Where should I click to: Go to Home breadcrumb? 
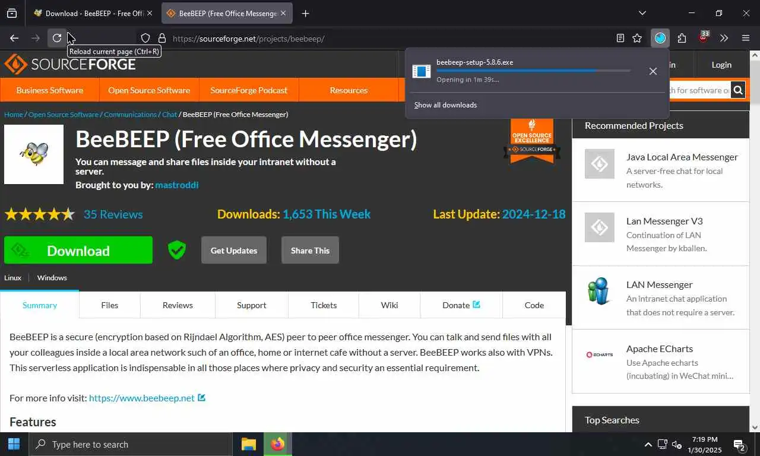[13, 114]
